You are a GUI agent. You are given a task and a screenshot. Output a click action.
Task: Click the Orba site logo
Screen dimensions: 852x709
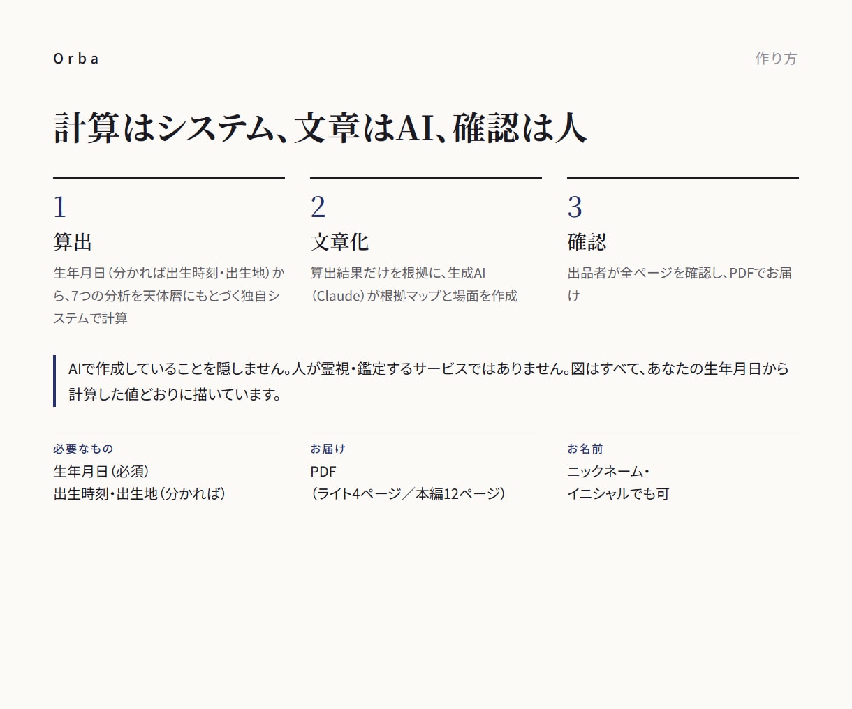pos(76,59)
